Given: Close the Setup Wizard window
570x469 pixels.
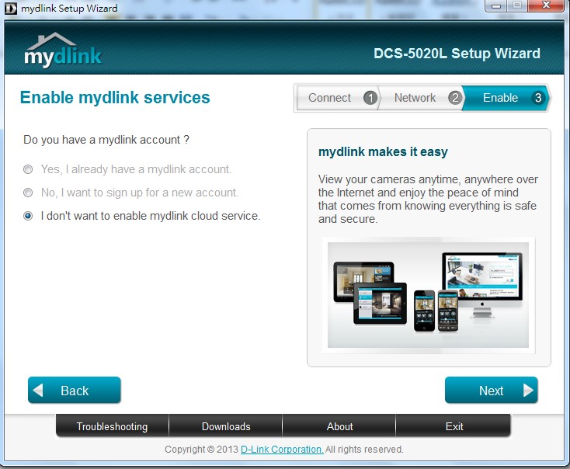Looking at the screenshot, I should coord(546,5).
